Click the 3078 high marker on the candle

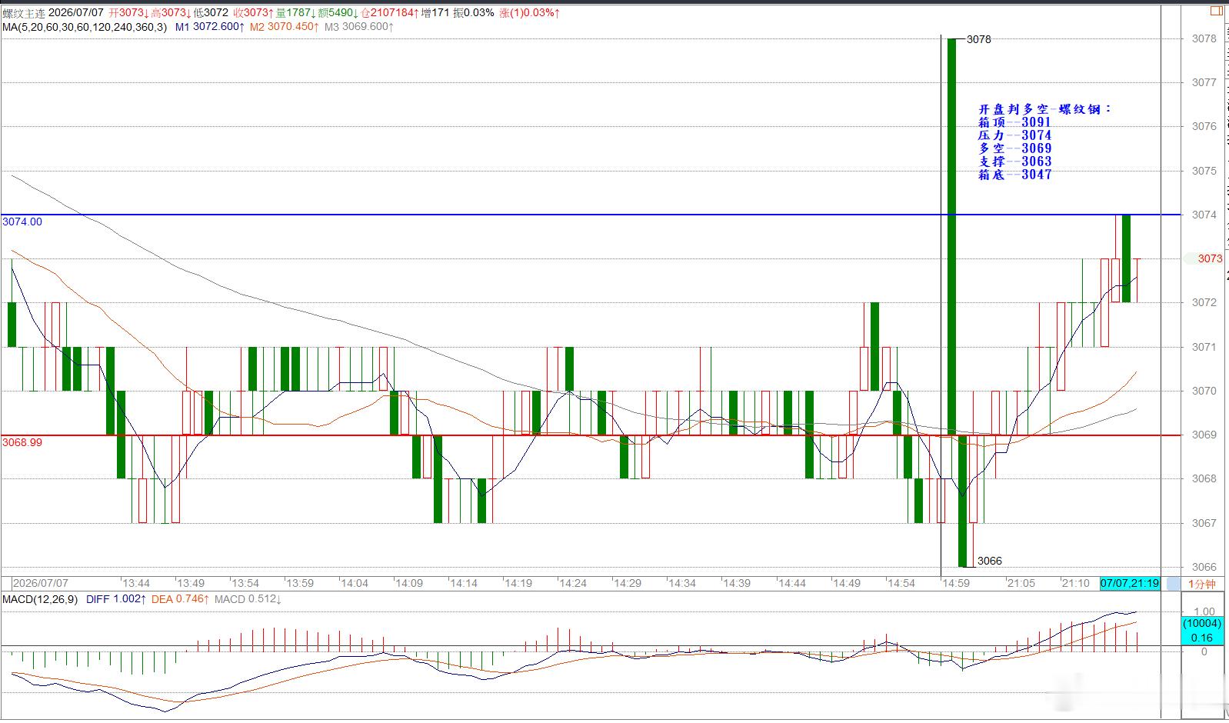click(979, 39)
